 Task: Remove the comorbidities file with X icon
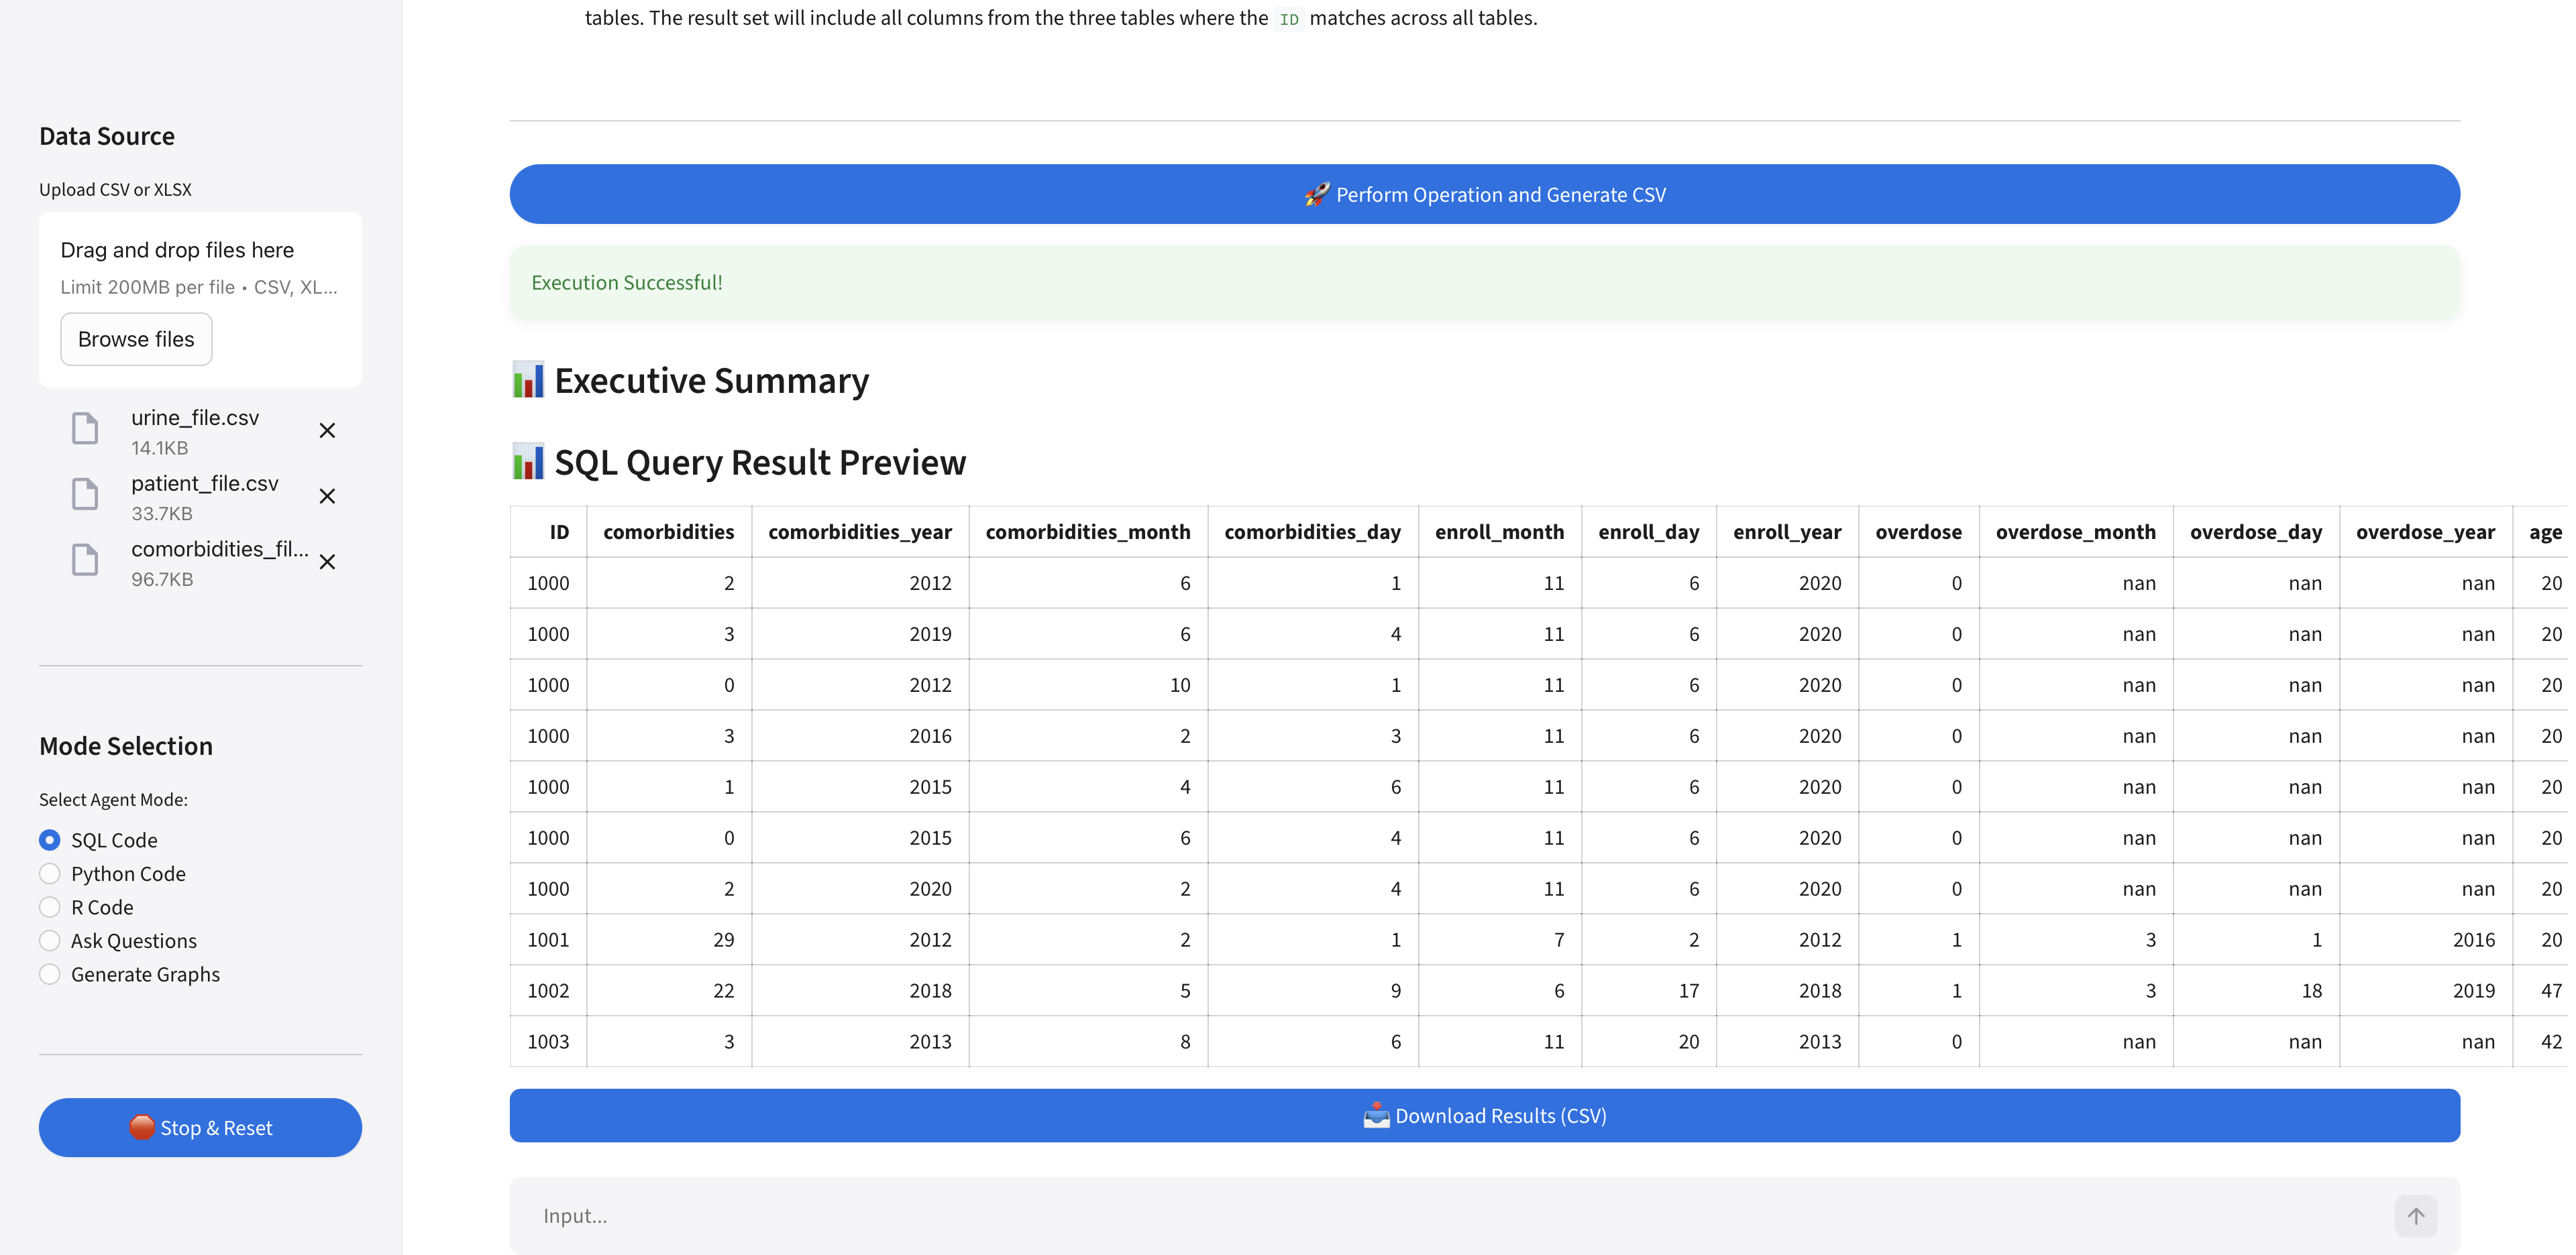(327, 562)
